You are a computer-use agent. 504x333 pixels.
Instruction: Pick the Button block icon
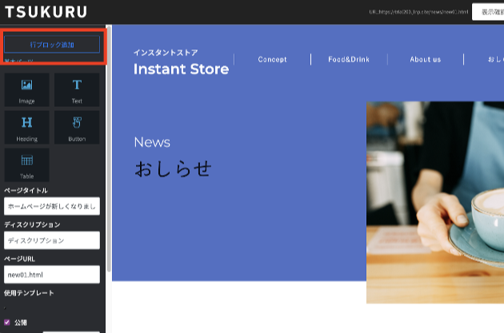point(77,127)
